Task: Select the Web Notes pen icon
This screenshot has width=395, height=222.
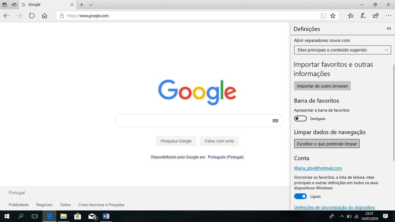Action: point(363,16)
